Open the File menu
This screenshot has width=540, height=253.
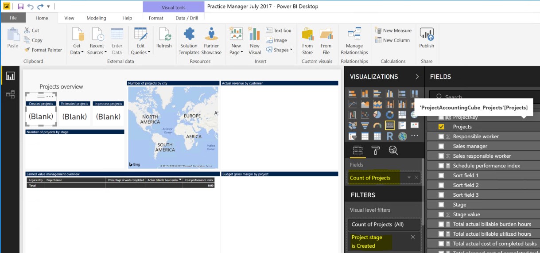click(x=13, y=18)
